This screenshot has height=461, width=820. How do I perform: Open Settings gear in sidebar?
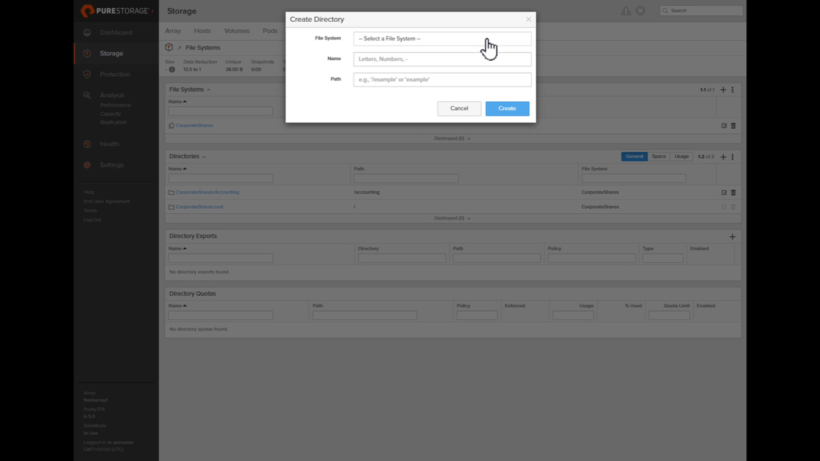coord(87,165)
